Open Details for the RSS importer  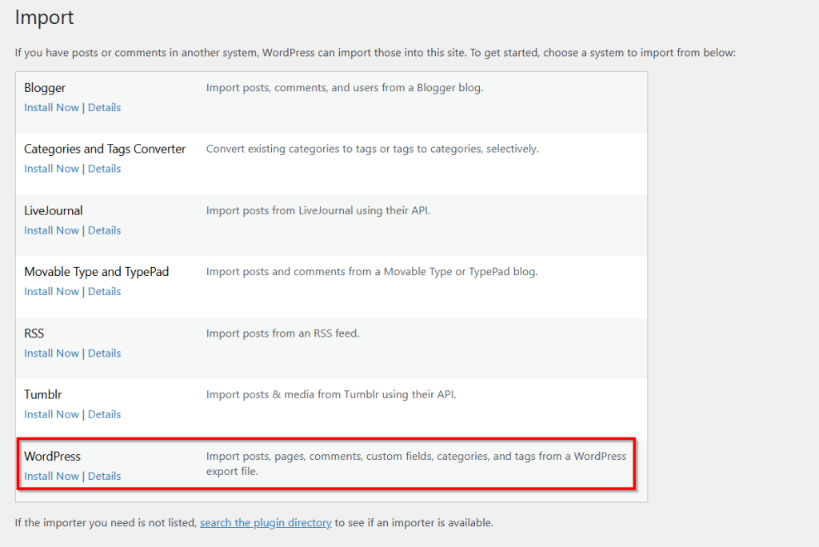104,353
